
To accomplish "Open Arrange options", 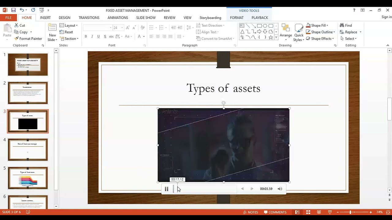I will [x=286, y=32].
